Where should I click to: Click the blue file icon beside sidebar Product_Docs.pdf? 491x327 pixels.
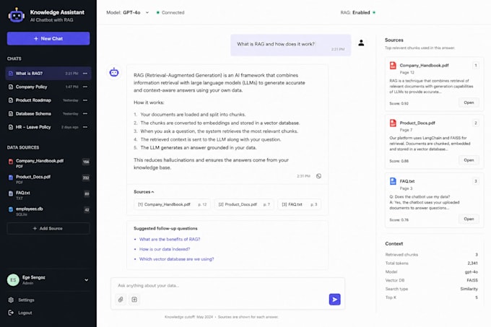pos(11,178)
